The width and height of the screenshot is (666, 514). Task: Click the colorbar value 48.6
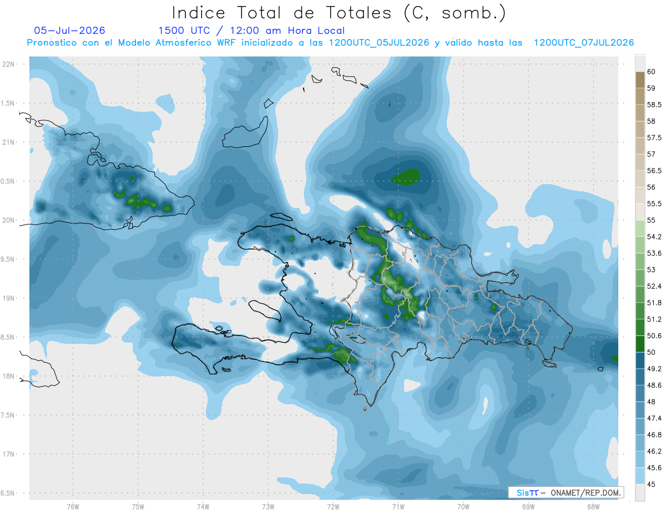coord(654,385)
